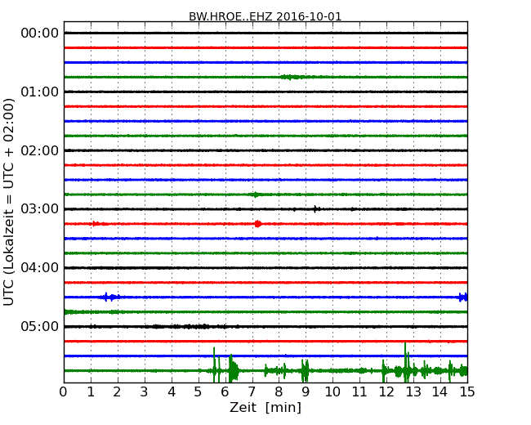Select minute tick label 6
Viewport: 531px width, 425px height.
tap(225, 392)
